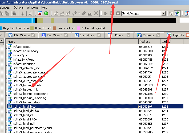Select the sqlite3_activate_see export

[x=95, y=68]
